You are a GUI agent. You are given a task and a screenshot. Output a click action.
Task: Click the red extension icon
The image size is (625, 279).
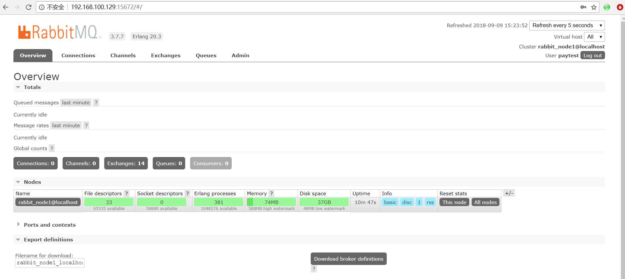coord(620,7)
